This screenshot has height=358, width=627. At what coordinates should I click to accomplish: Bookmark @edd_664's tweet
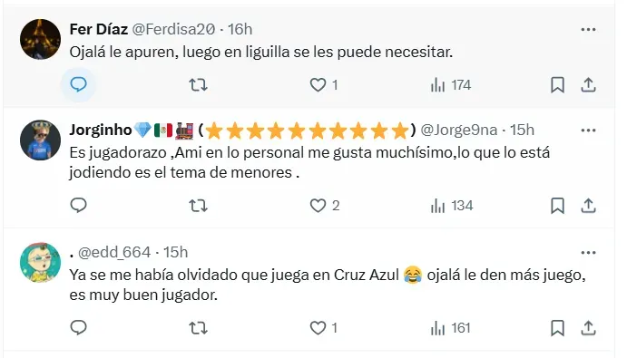pyautogui.click(x=557, y=328)
